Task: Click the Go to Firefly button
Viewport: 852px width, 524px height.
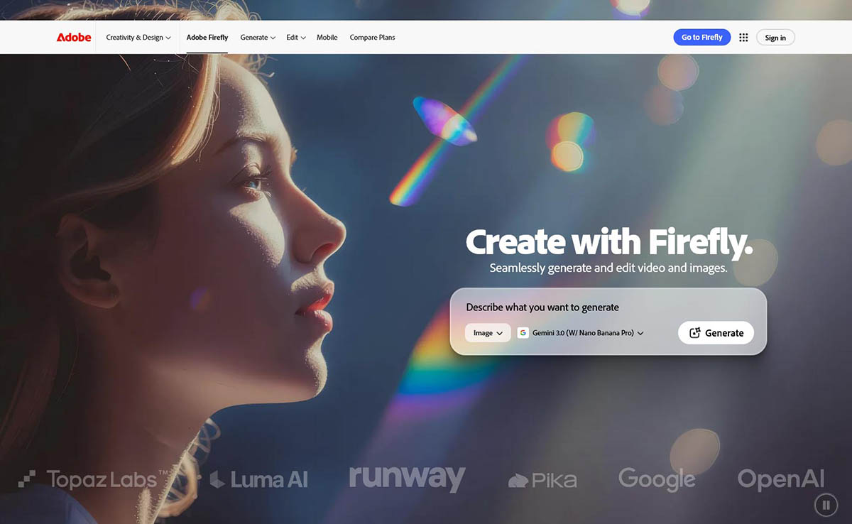Action: coord(701,38)
